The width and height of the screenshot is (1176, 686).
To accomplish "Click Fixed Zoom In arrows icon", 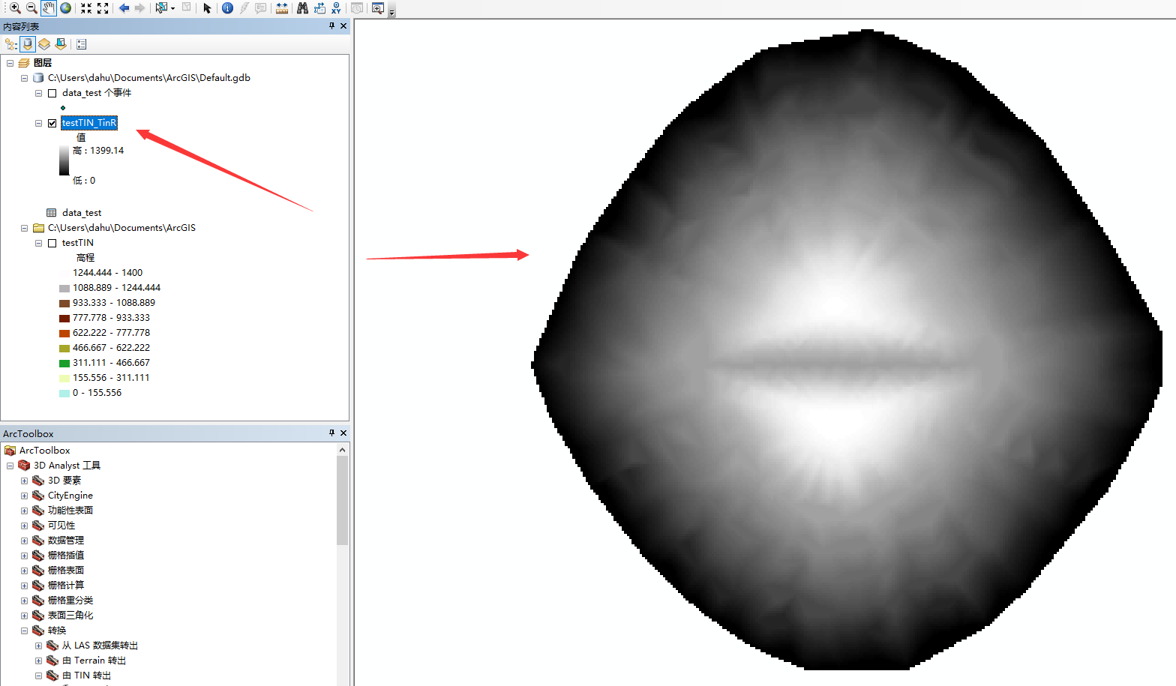I will pos(86,8).
